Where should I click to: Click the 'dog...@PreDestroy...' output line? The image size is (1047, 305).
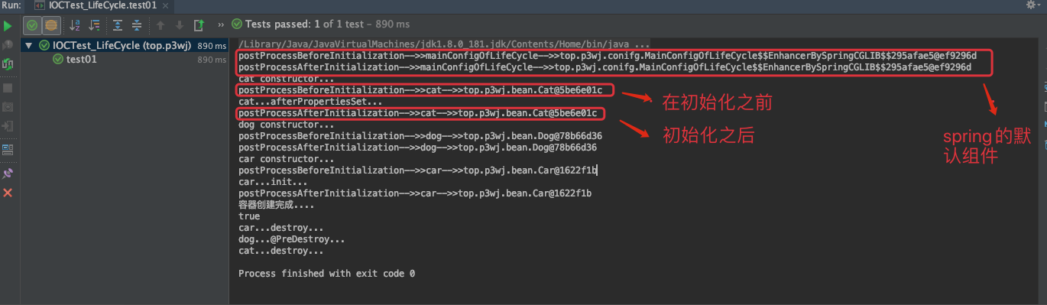click(292, 239)
